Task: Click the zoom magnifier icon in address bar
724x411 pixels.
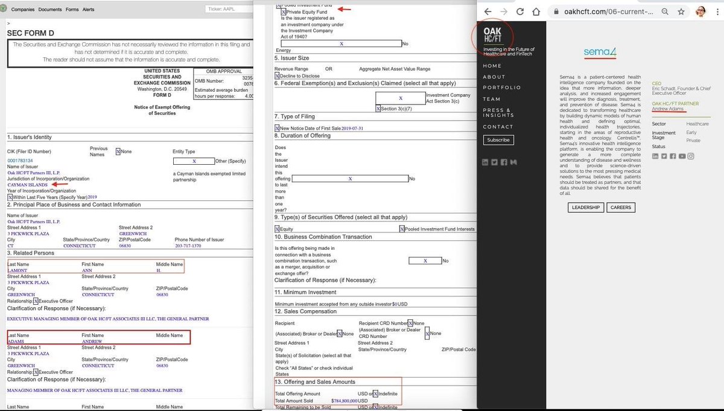Action: [664, 11]
